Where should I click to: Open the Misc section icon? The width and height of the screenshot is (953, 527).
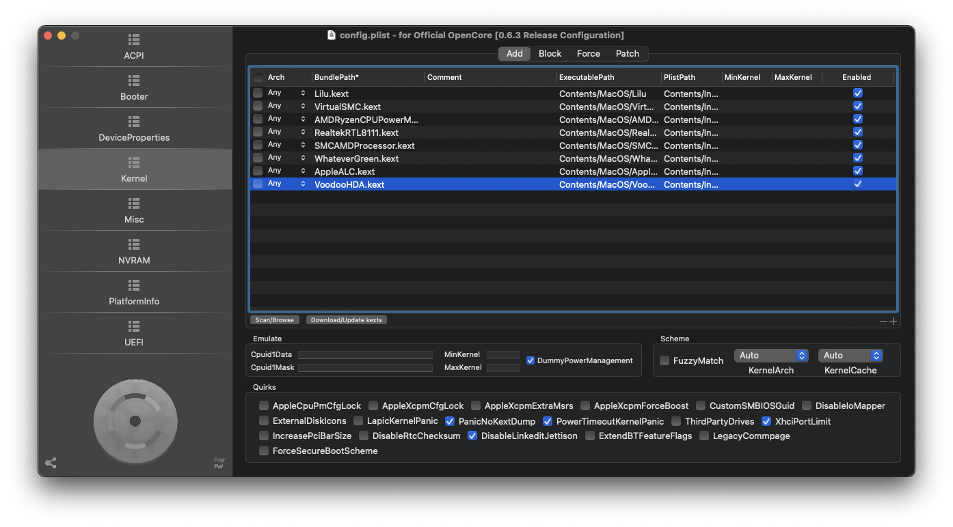134,204
